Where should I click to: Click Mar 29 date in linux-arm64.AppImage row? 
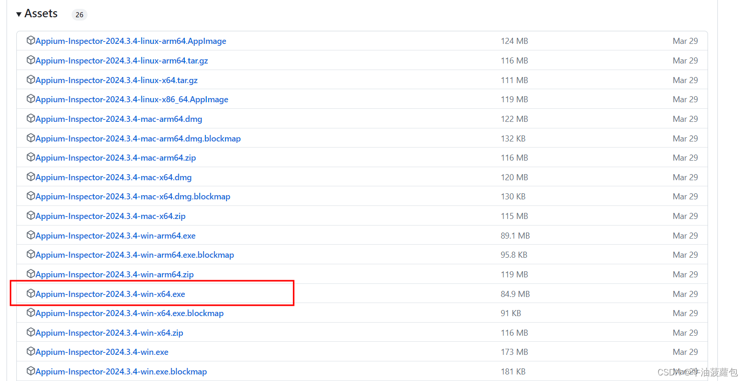click(685, 41)
